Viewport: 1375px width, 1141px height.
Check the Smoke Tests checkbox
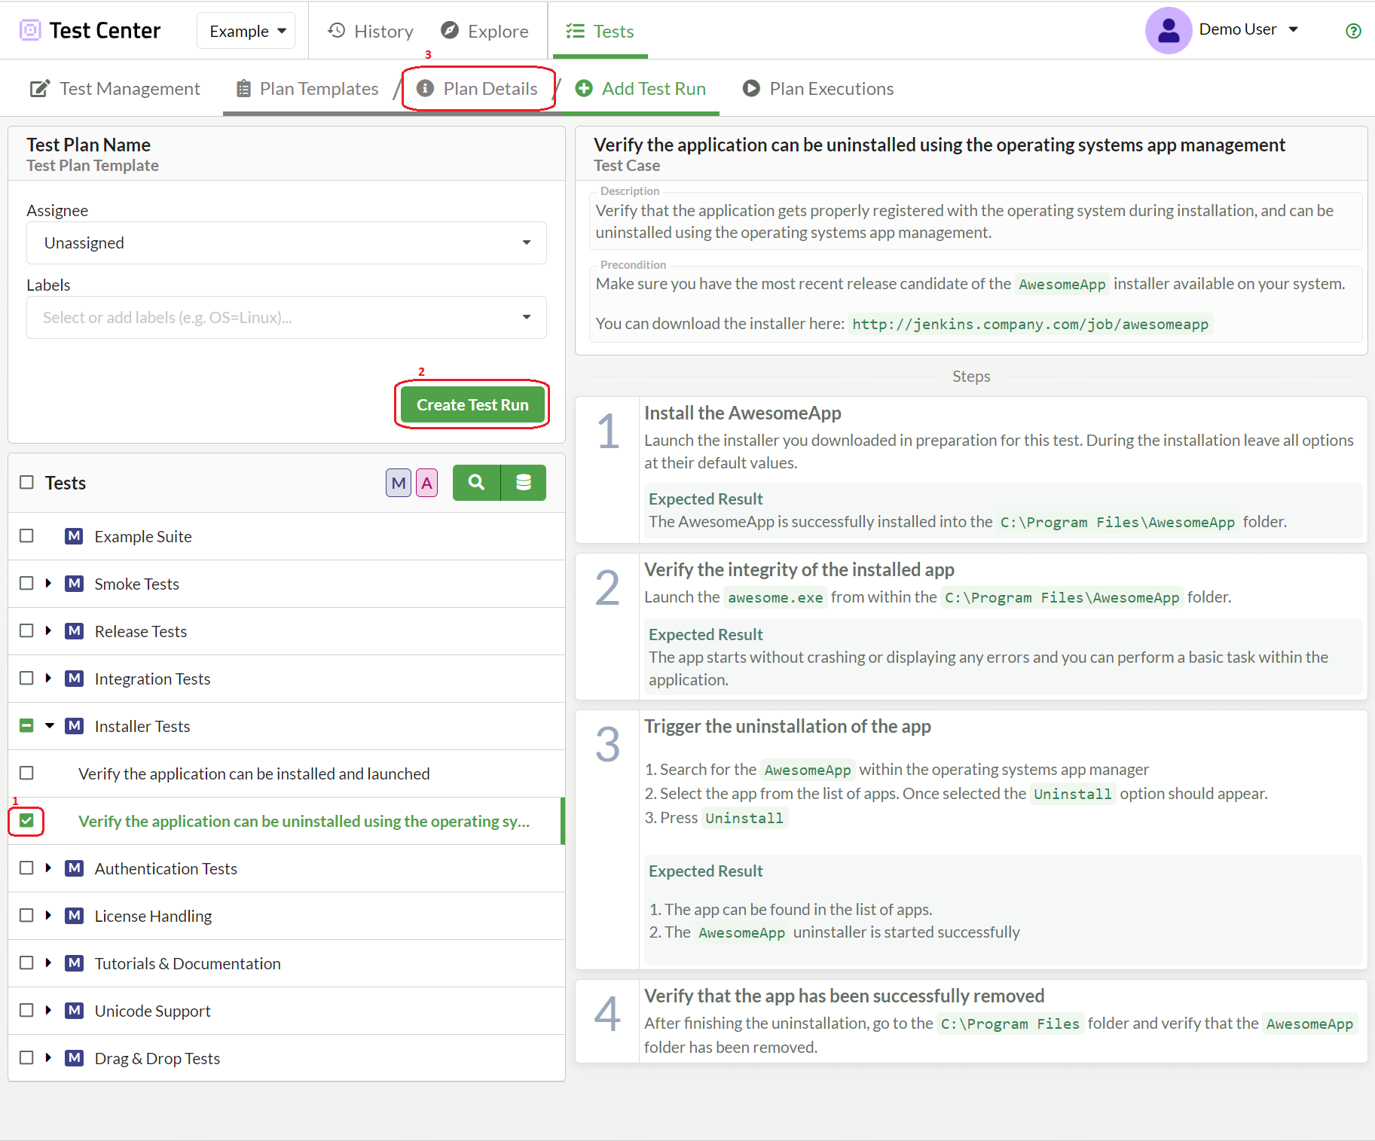pos(26,584)
